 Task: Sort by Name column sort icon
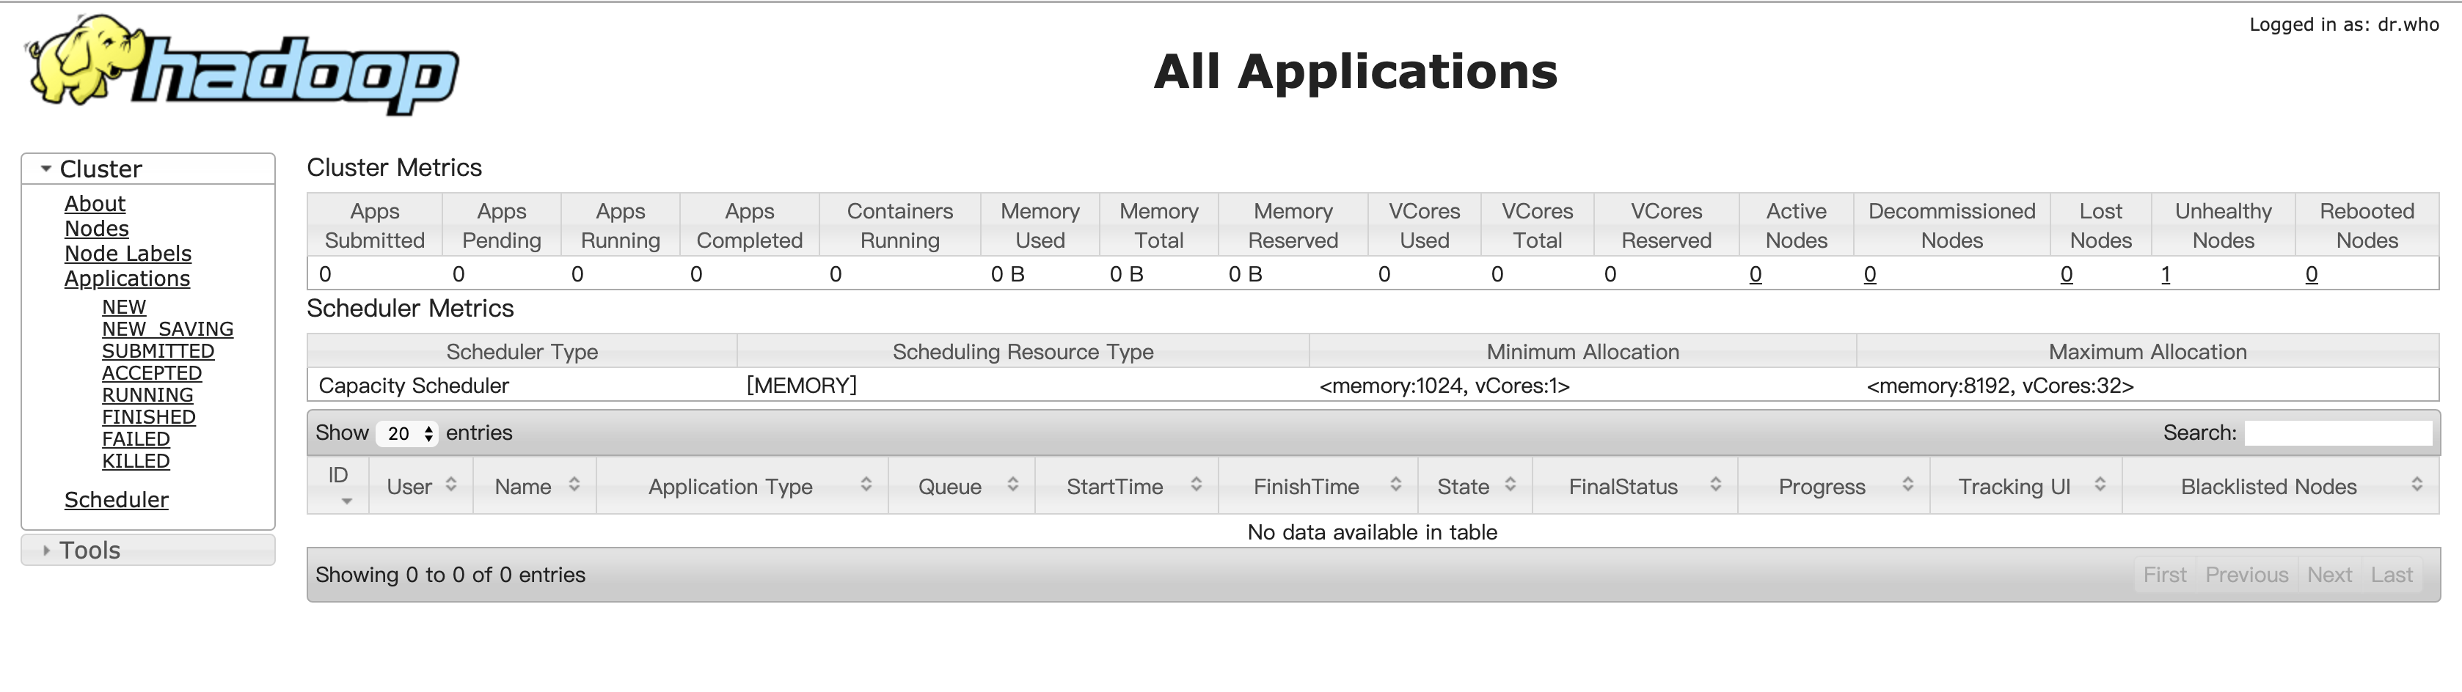point(574,485)
